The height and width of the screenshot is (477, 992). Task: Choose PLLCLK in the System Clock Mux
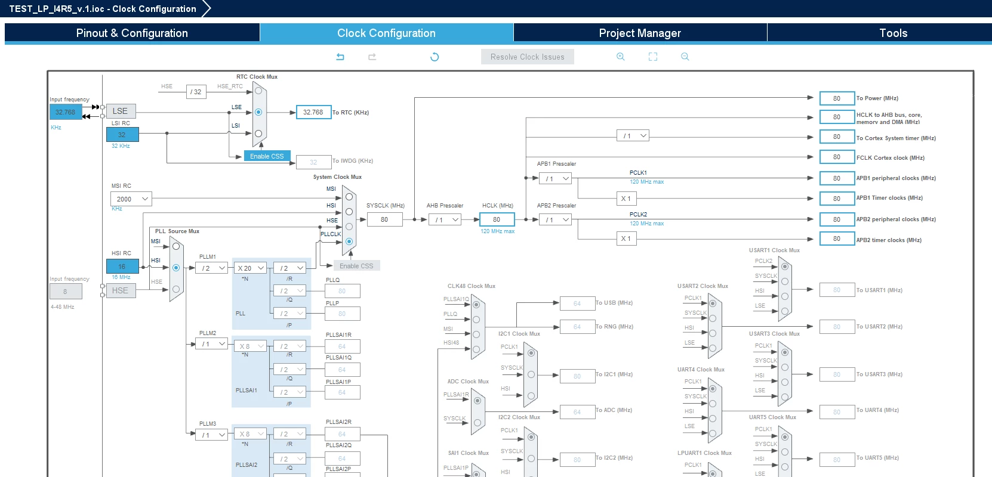click(x=349, y=241)
